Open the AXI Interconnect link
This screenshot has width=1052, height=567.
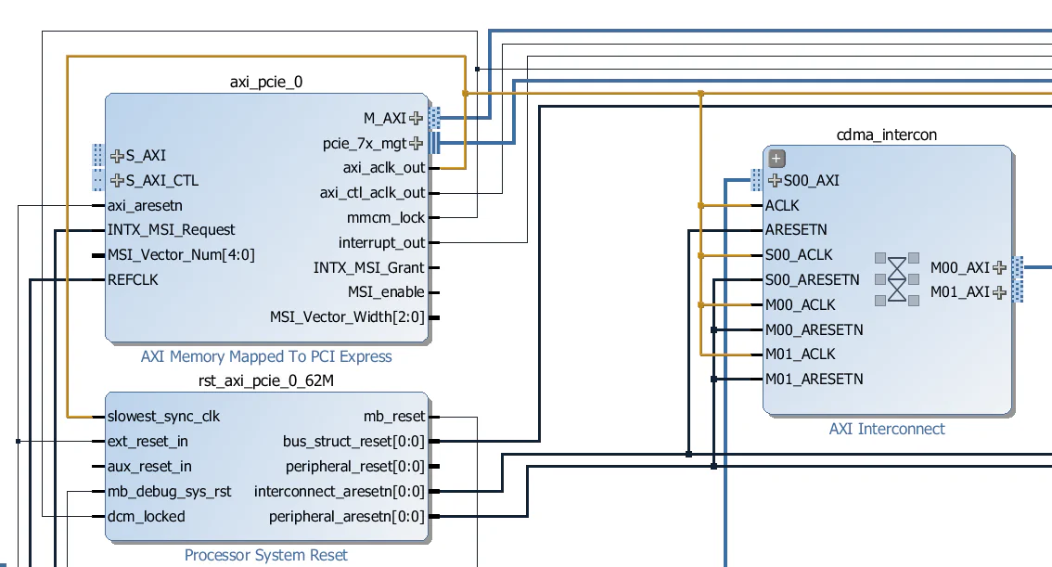(x=886, y=429)
